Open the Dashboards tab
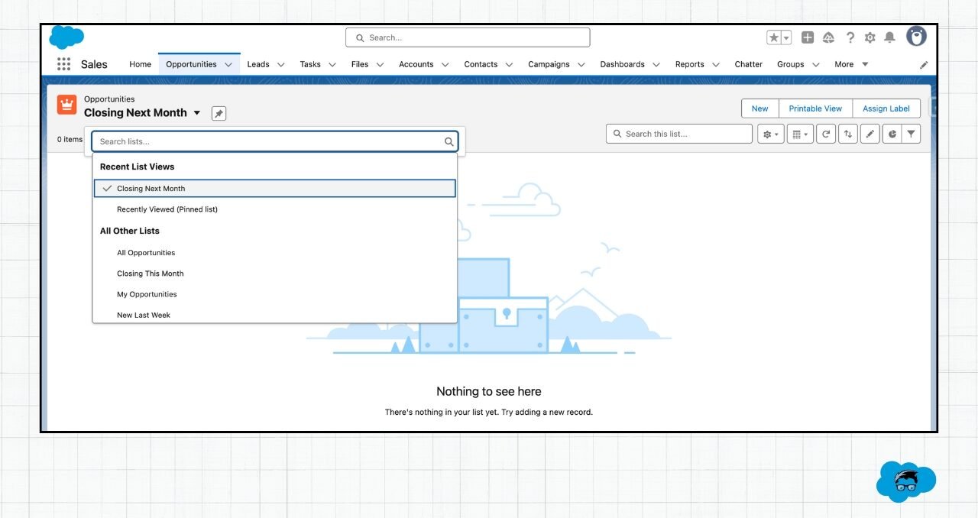This screenshot has height=518, width=978. (622, 64)
